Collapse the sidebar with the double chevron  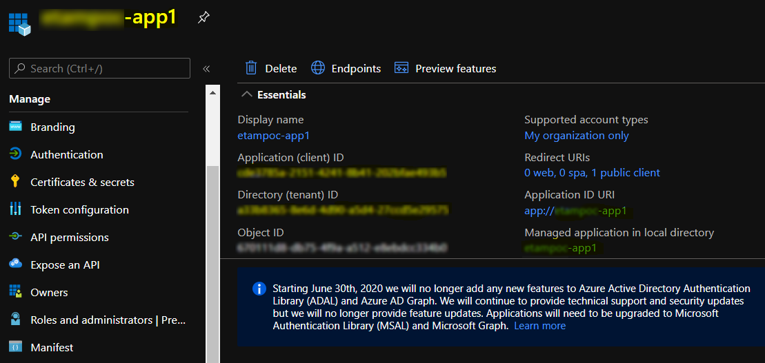click(x=206, y=69)
